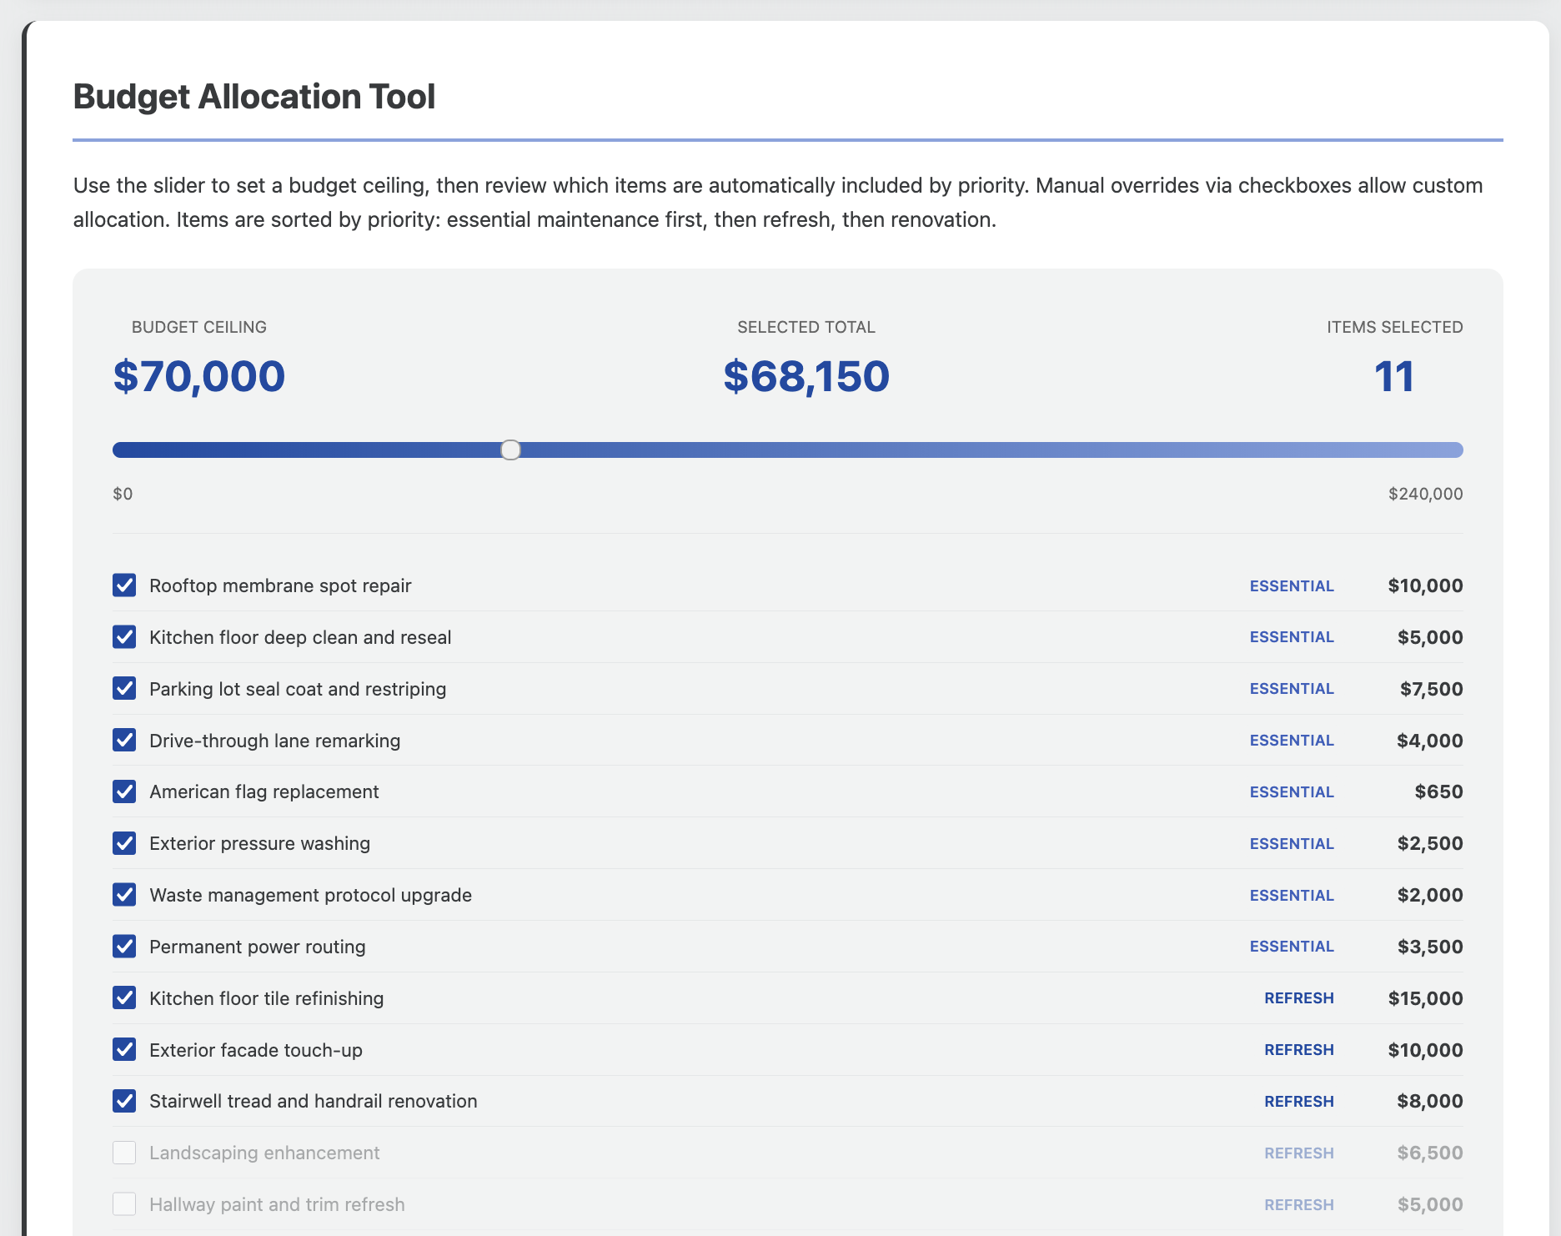Toggle Drive-through lane remarking checkbox
This screenshot has height=1236, width=1561.
click(124, 741)
